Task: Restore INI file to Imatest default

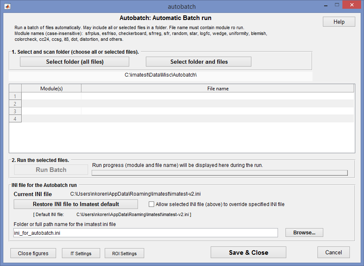Action: [x=76, y=204]
